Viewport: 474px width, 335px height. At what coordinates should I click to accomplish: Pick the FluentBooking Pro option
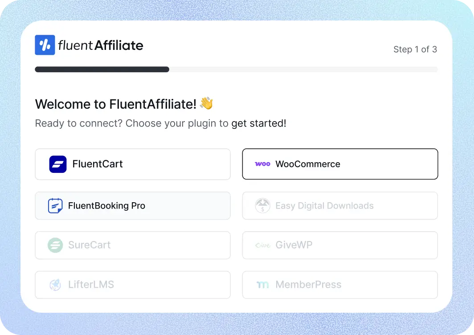tap(178, 206)
